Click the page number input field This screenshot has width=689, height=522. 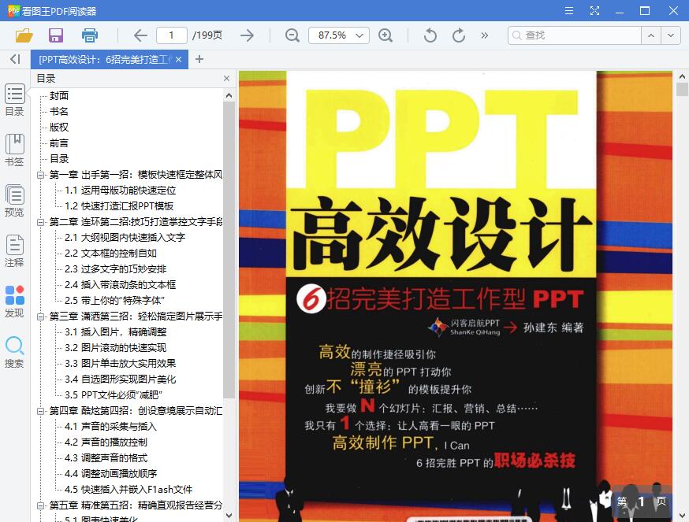pyautogui.click(x=171, y=35)
